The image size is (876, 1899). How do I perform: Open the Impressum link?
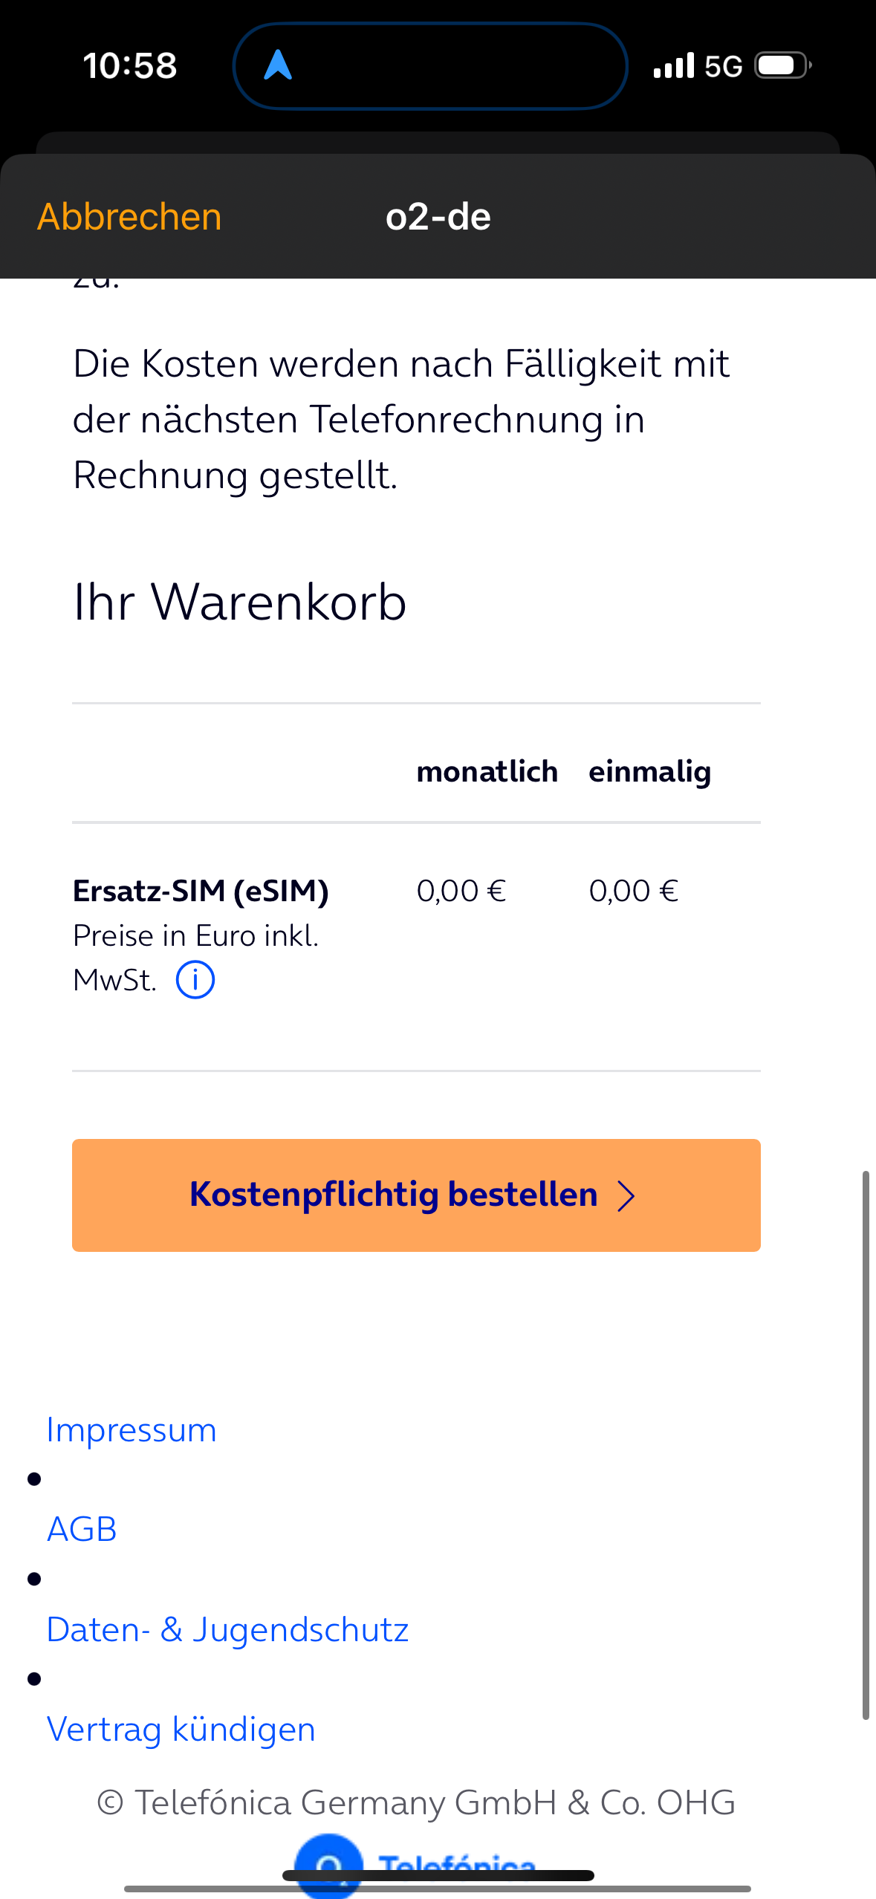tap(132, 1430)
